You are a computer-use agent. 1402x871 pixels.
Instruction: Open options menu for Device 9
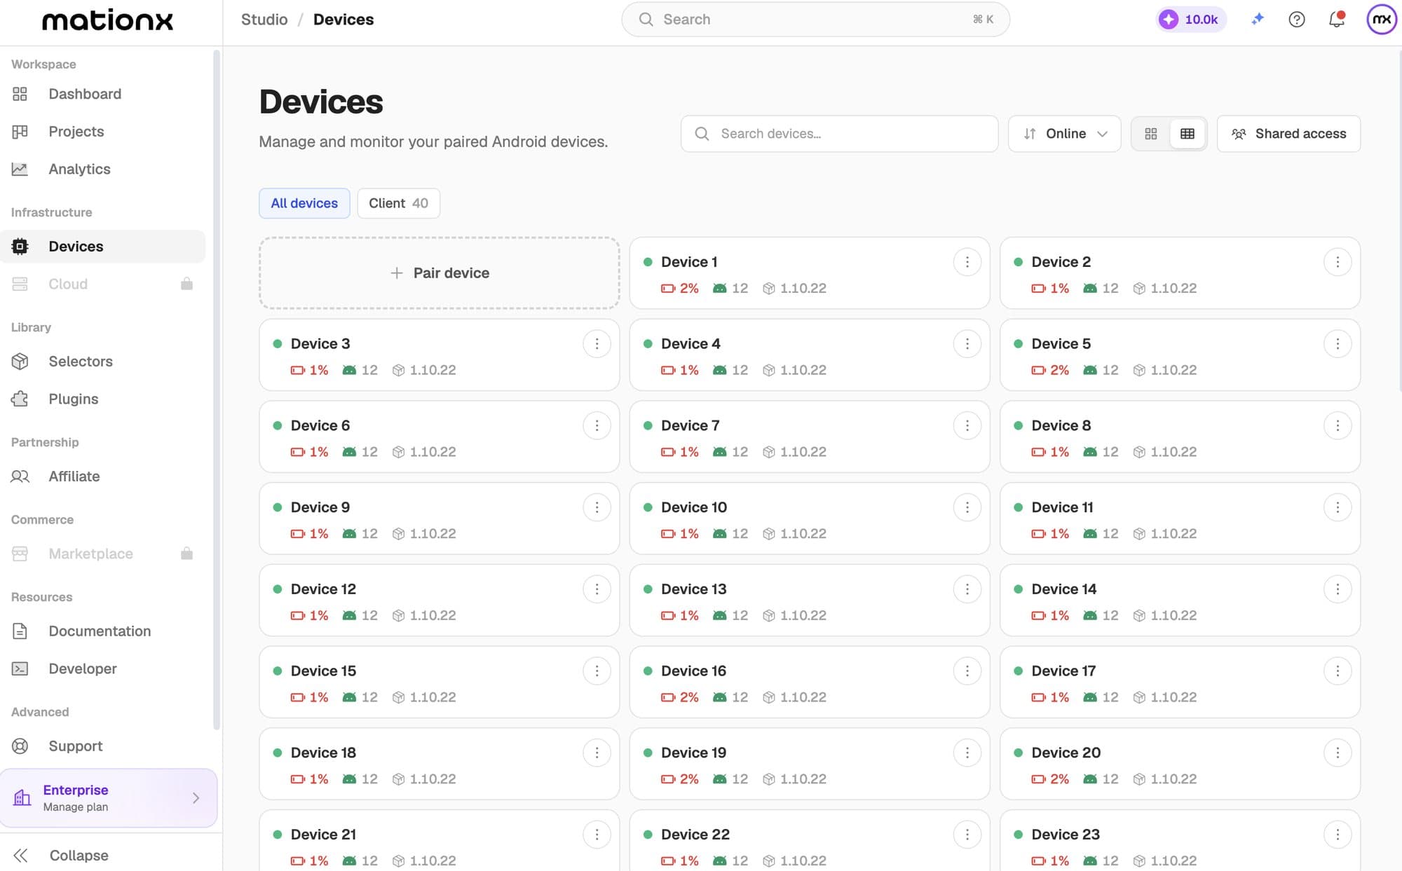(x=597, y=507)
